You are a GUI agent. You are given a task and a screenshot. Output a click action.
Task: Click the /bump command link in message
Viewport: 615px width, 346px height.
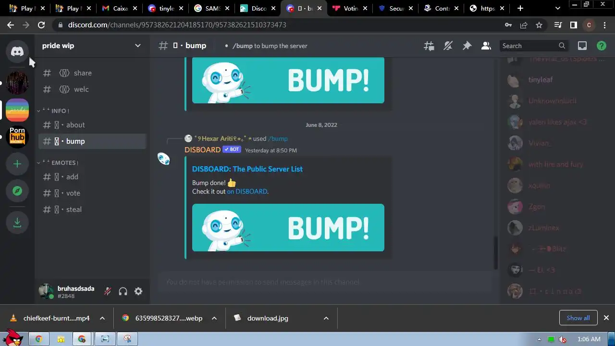pyautogui.click(x=278, y=138)
